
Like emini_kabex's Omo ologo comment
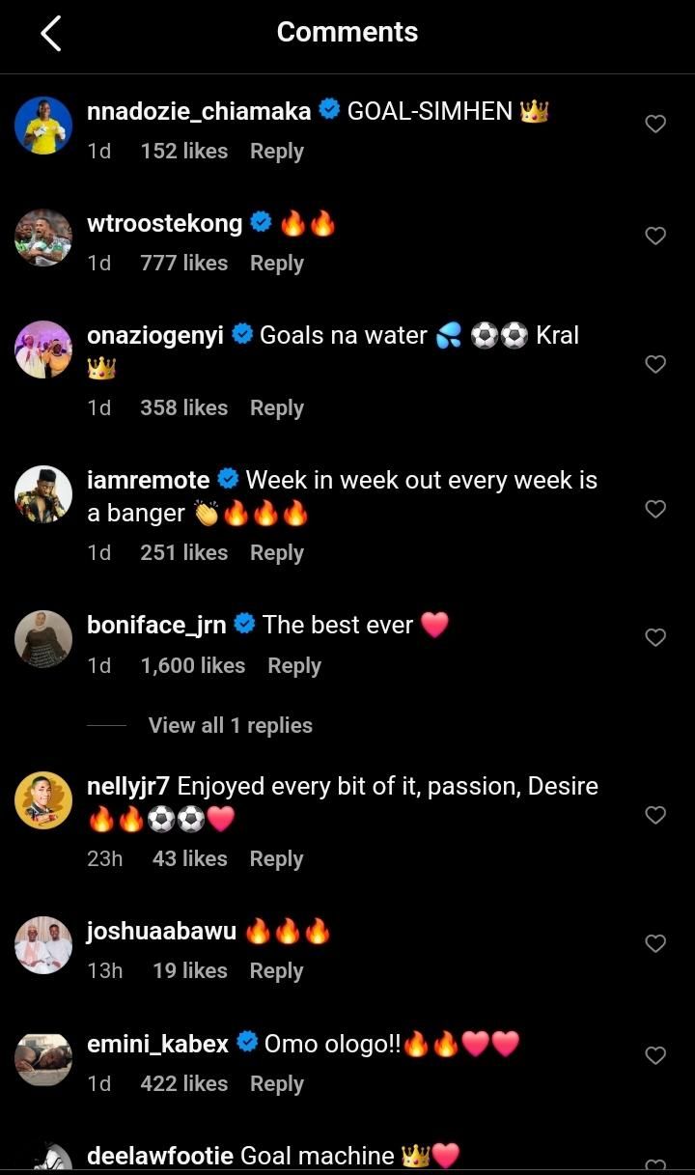[x=655, y=1055]
